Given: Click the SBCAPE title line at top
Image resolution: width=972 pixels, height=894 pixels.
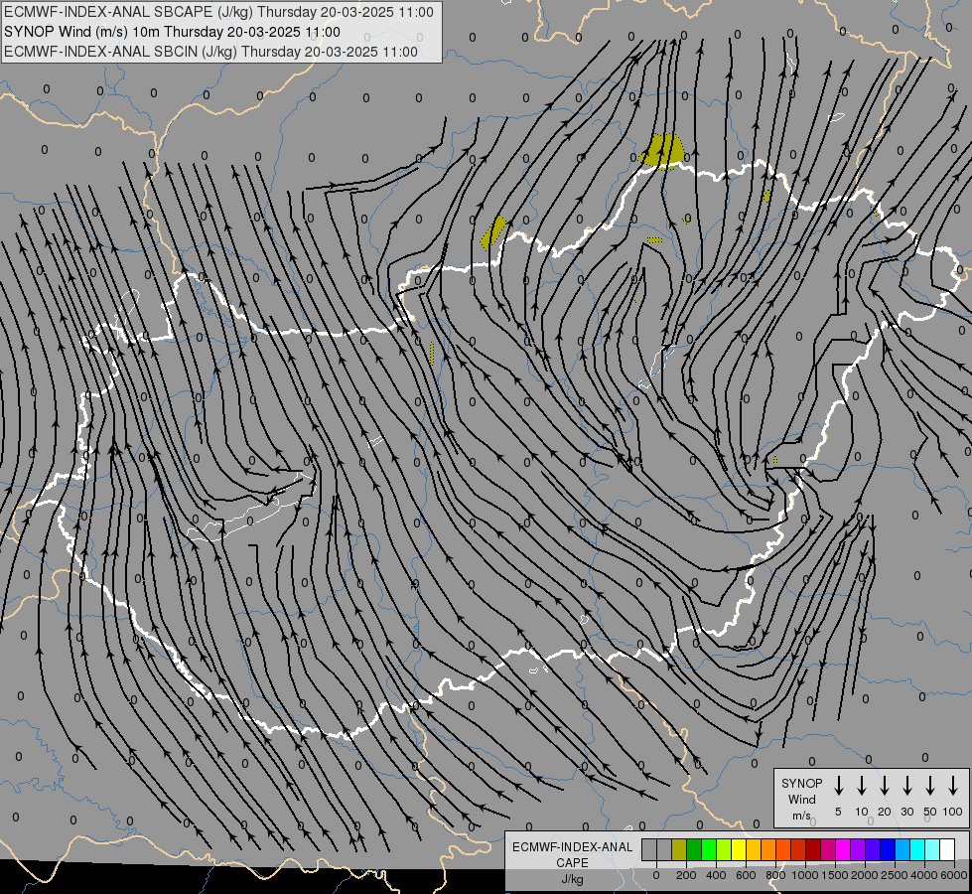Looking at the screenshot, I should click(x=218, y=12).
